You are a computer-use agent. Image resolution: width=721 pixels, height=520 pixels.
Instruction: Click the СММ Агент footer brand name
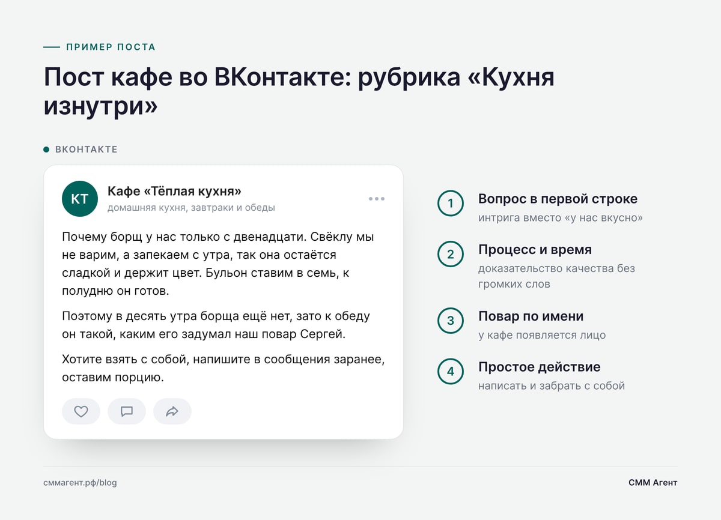pos(653,483)
